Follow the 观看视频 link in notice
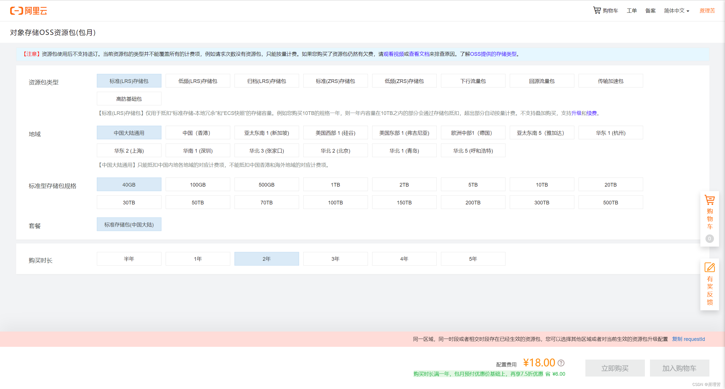The width and height of the screenshot is (725, 389). (x=394, y=54)
